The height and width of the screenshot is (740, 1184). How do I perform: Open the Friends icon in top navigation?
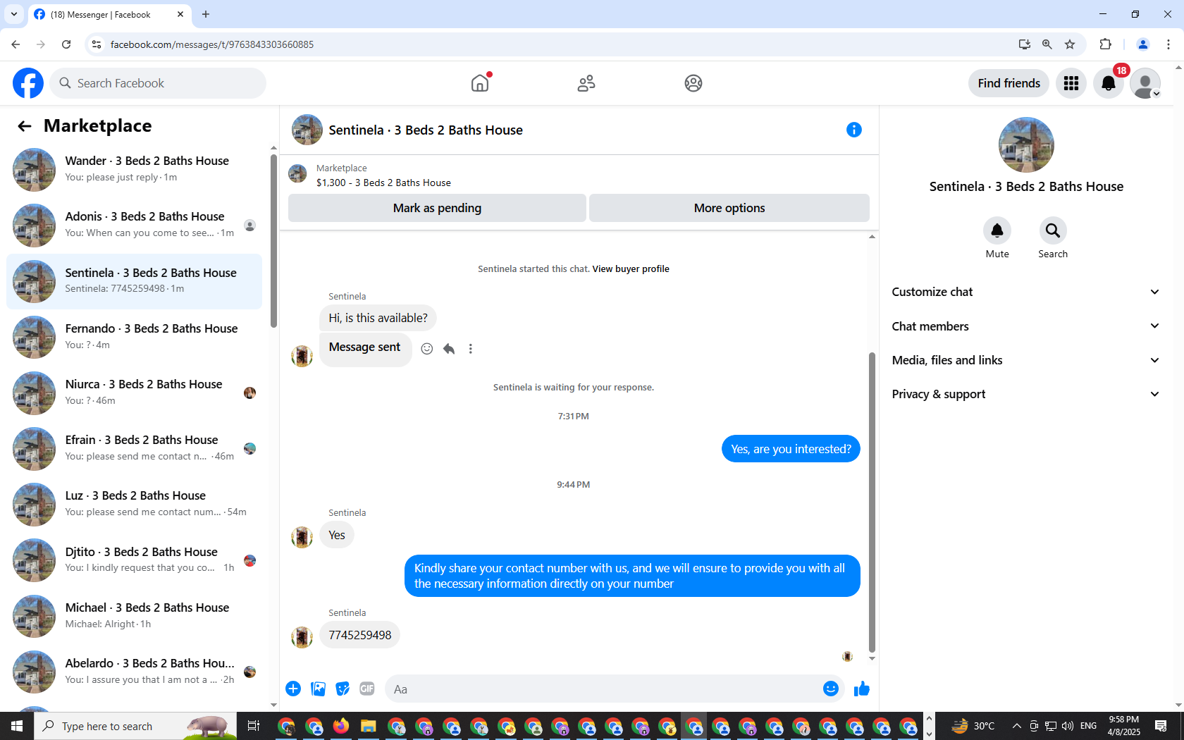point(586,83)
